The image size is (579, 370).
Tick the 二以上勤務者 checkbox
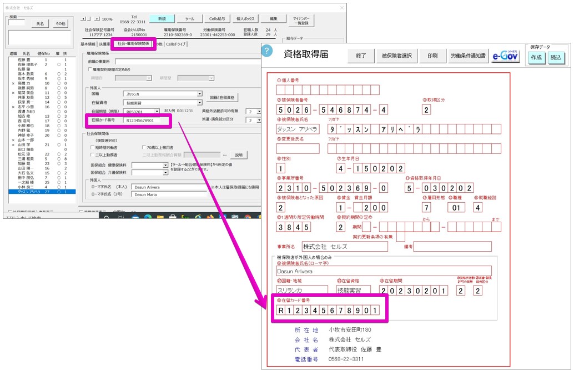coord(92,155)
